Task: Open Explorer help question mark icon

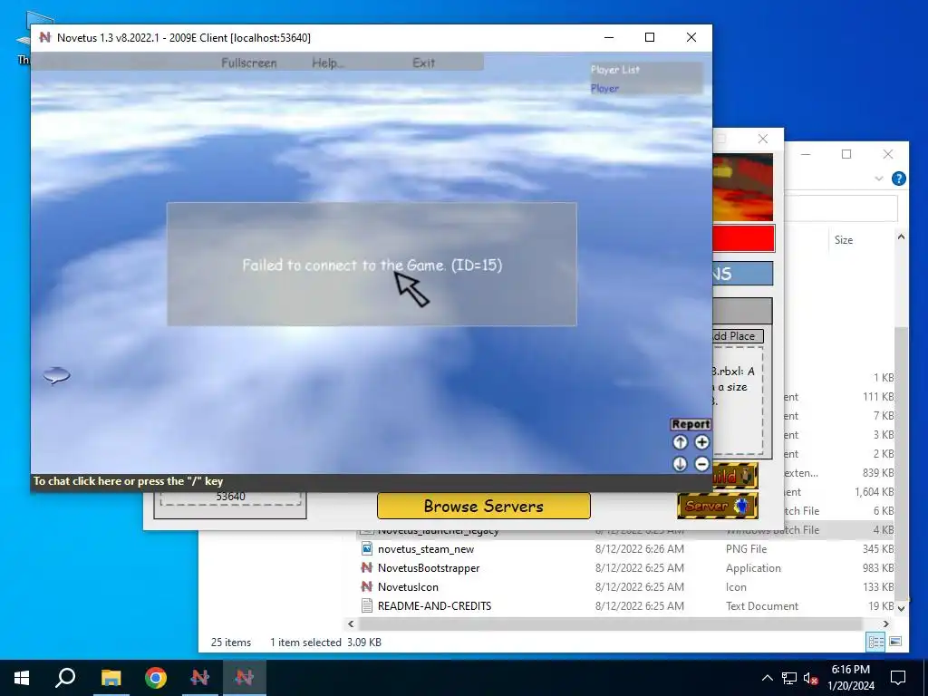Action: (898, 179)
